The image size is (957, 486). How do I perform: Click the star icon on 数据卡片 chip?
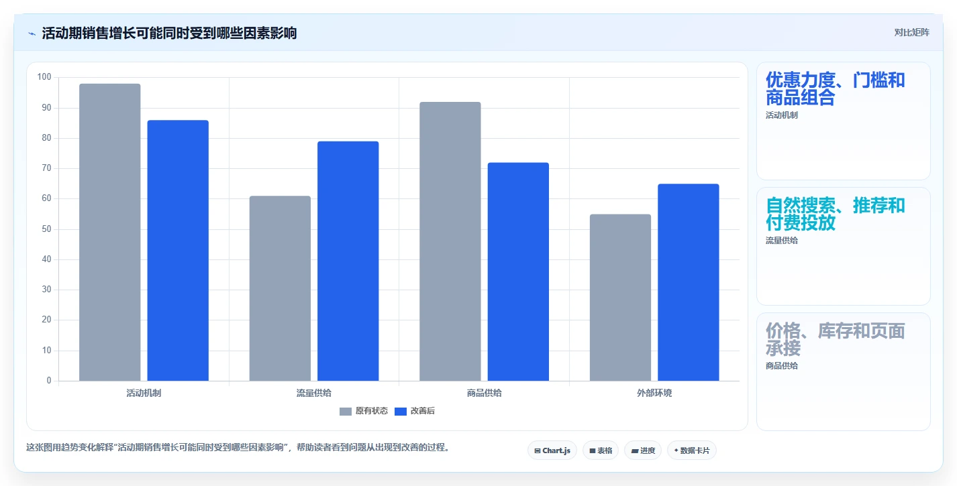pyautogui.click(x=676, y=450)
